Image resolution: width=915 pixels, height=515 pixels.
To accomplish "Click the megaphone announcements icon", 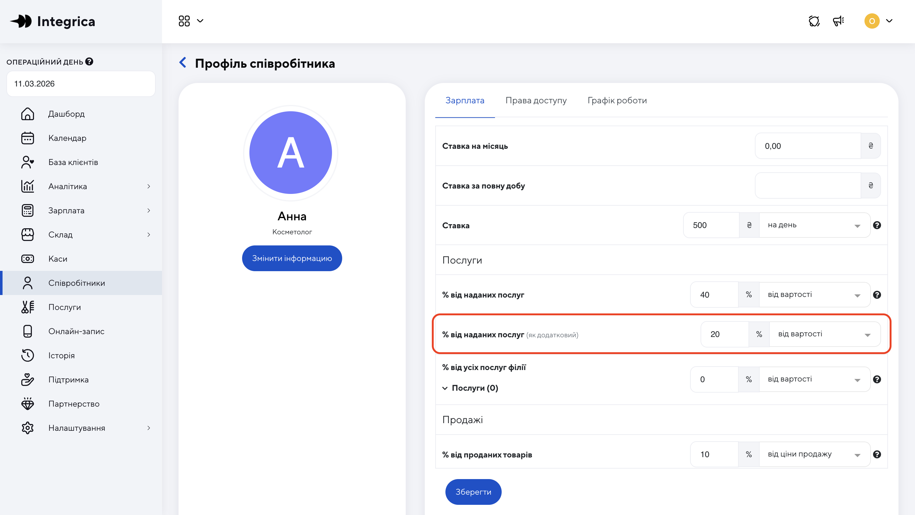I will [x=838, y=21].
